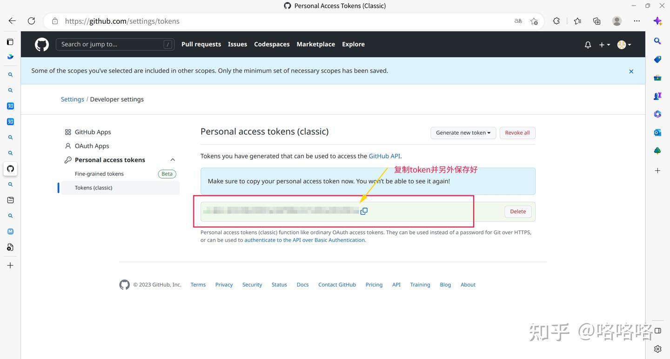Switch to a Zhihu tab in vertical tabs
Screen dimensions: 670x359
tap(10, 106)
